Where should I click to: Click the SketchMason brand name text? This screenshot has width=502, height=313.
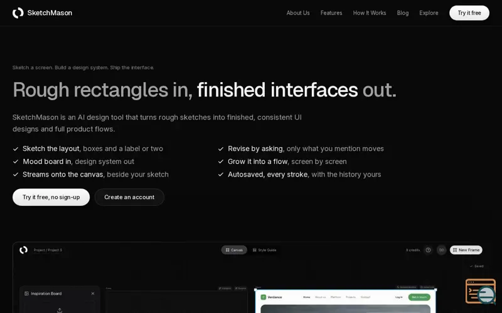click(x=50, y=13)
